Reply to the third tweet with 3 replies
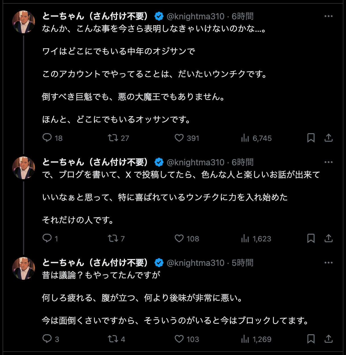 pos(47,339)
